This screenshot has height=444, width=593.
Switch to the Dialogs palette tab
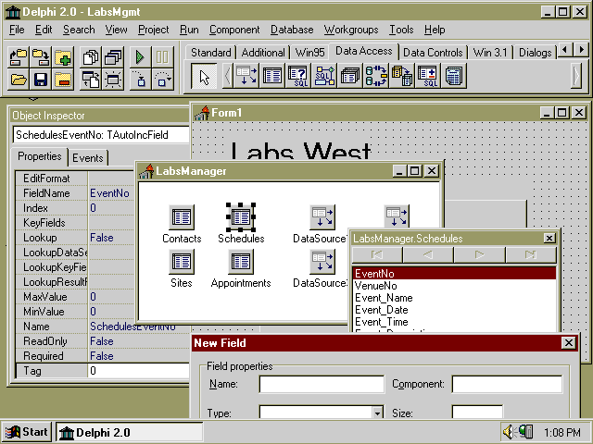(536, 53)
